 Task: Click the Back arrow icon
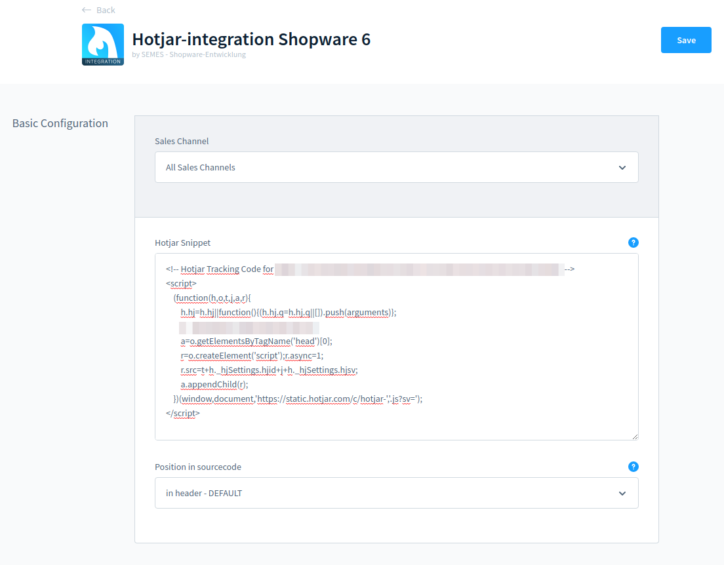point(87,10)
